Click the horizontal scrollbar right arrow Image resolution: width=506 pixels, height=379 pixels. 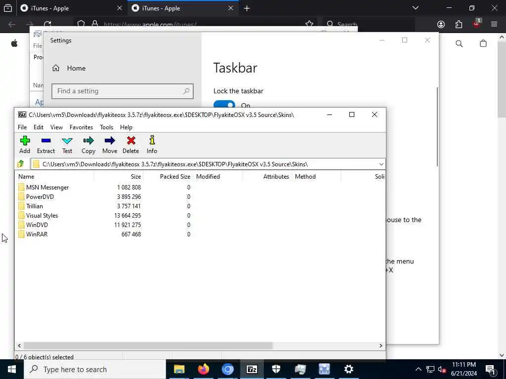point(381,345)
